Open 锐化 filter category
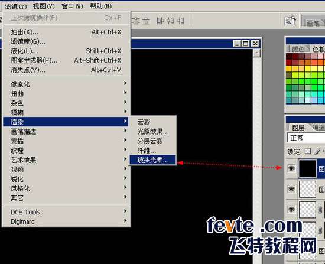Image resolution: width=325 pixels, height=264 pixels. tap(66, 179)
